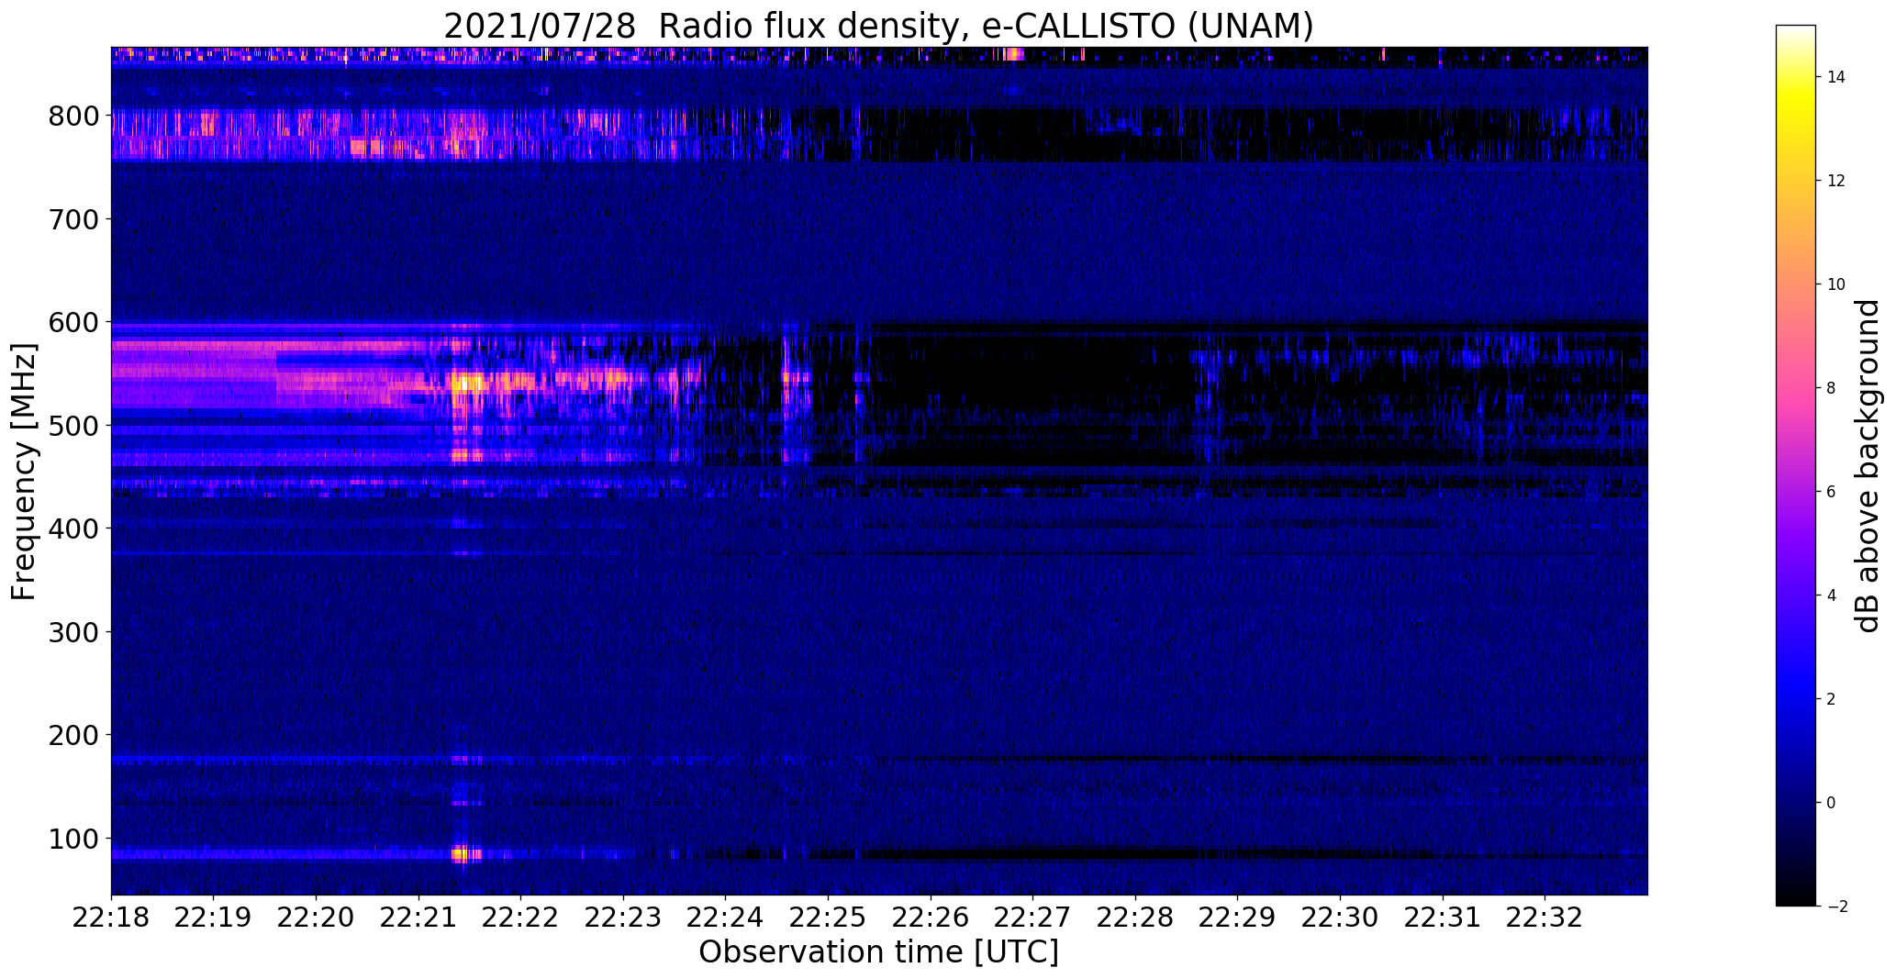Click the 'Frequency [MHz]' axis label
Screen dimensions: 1896x979
pos(24,472)
